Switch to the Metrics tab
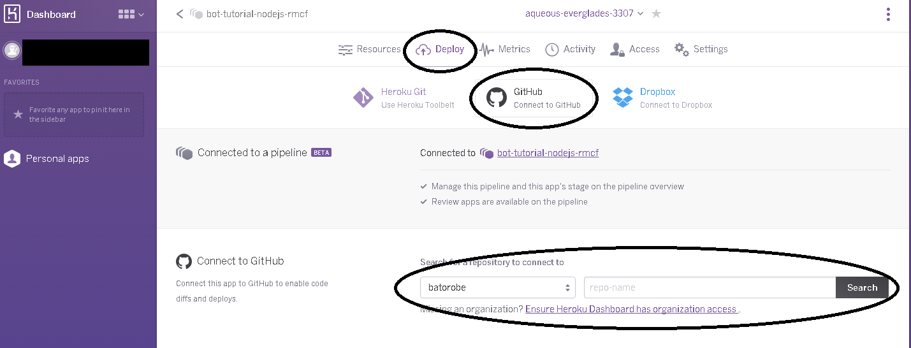The height and width of the screenshot is (348, 911). (x=505, y=49)
